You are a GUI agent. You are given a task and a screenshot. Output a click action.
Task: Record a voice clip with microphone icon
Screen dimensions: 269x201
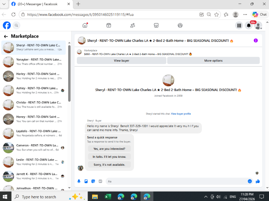(79, 181)
